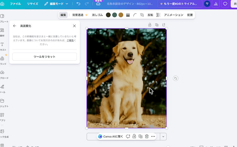This screenshot has width=237, height=147.
Task: Open more options three dots
Action: tap(153, 137)
